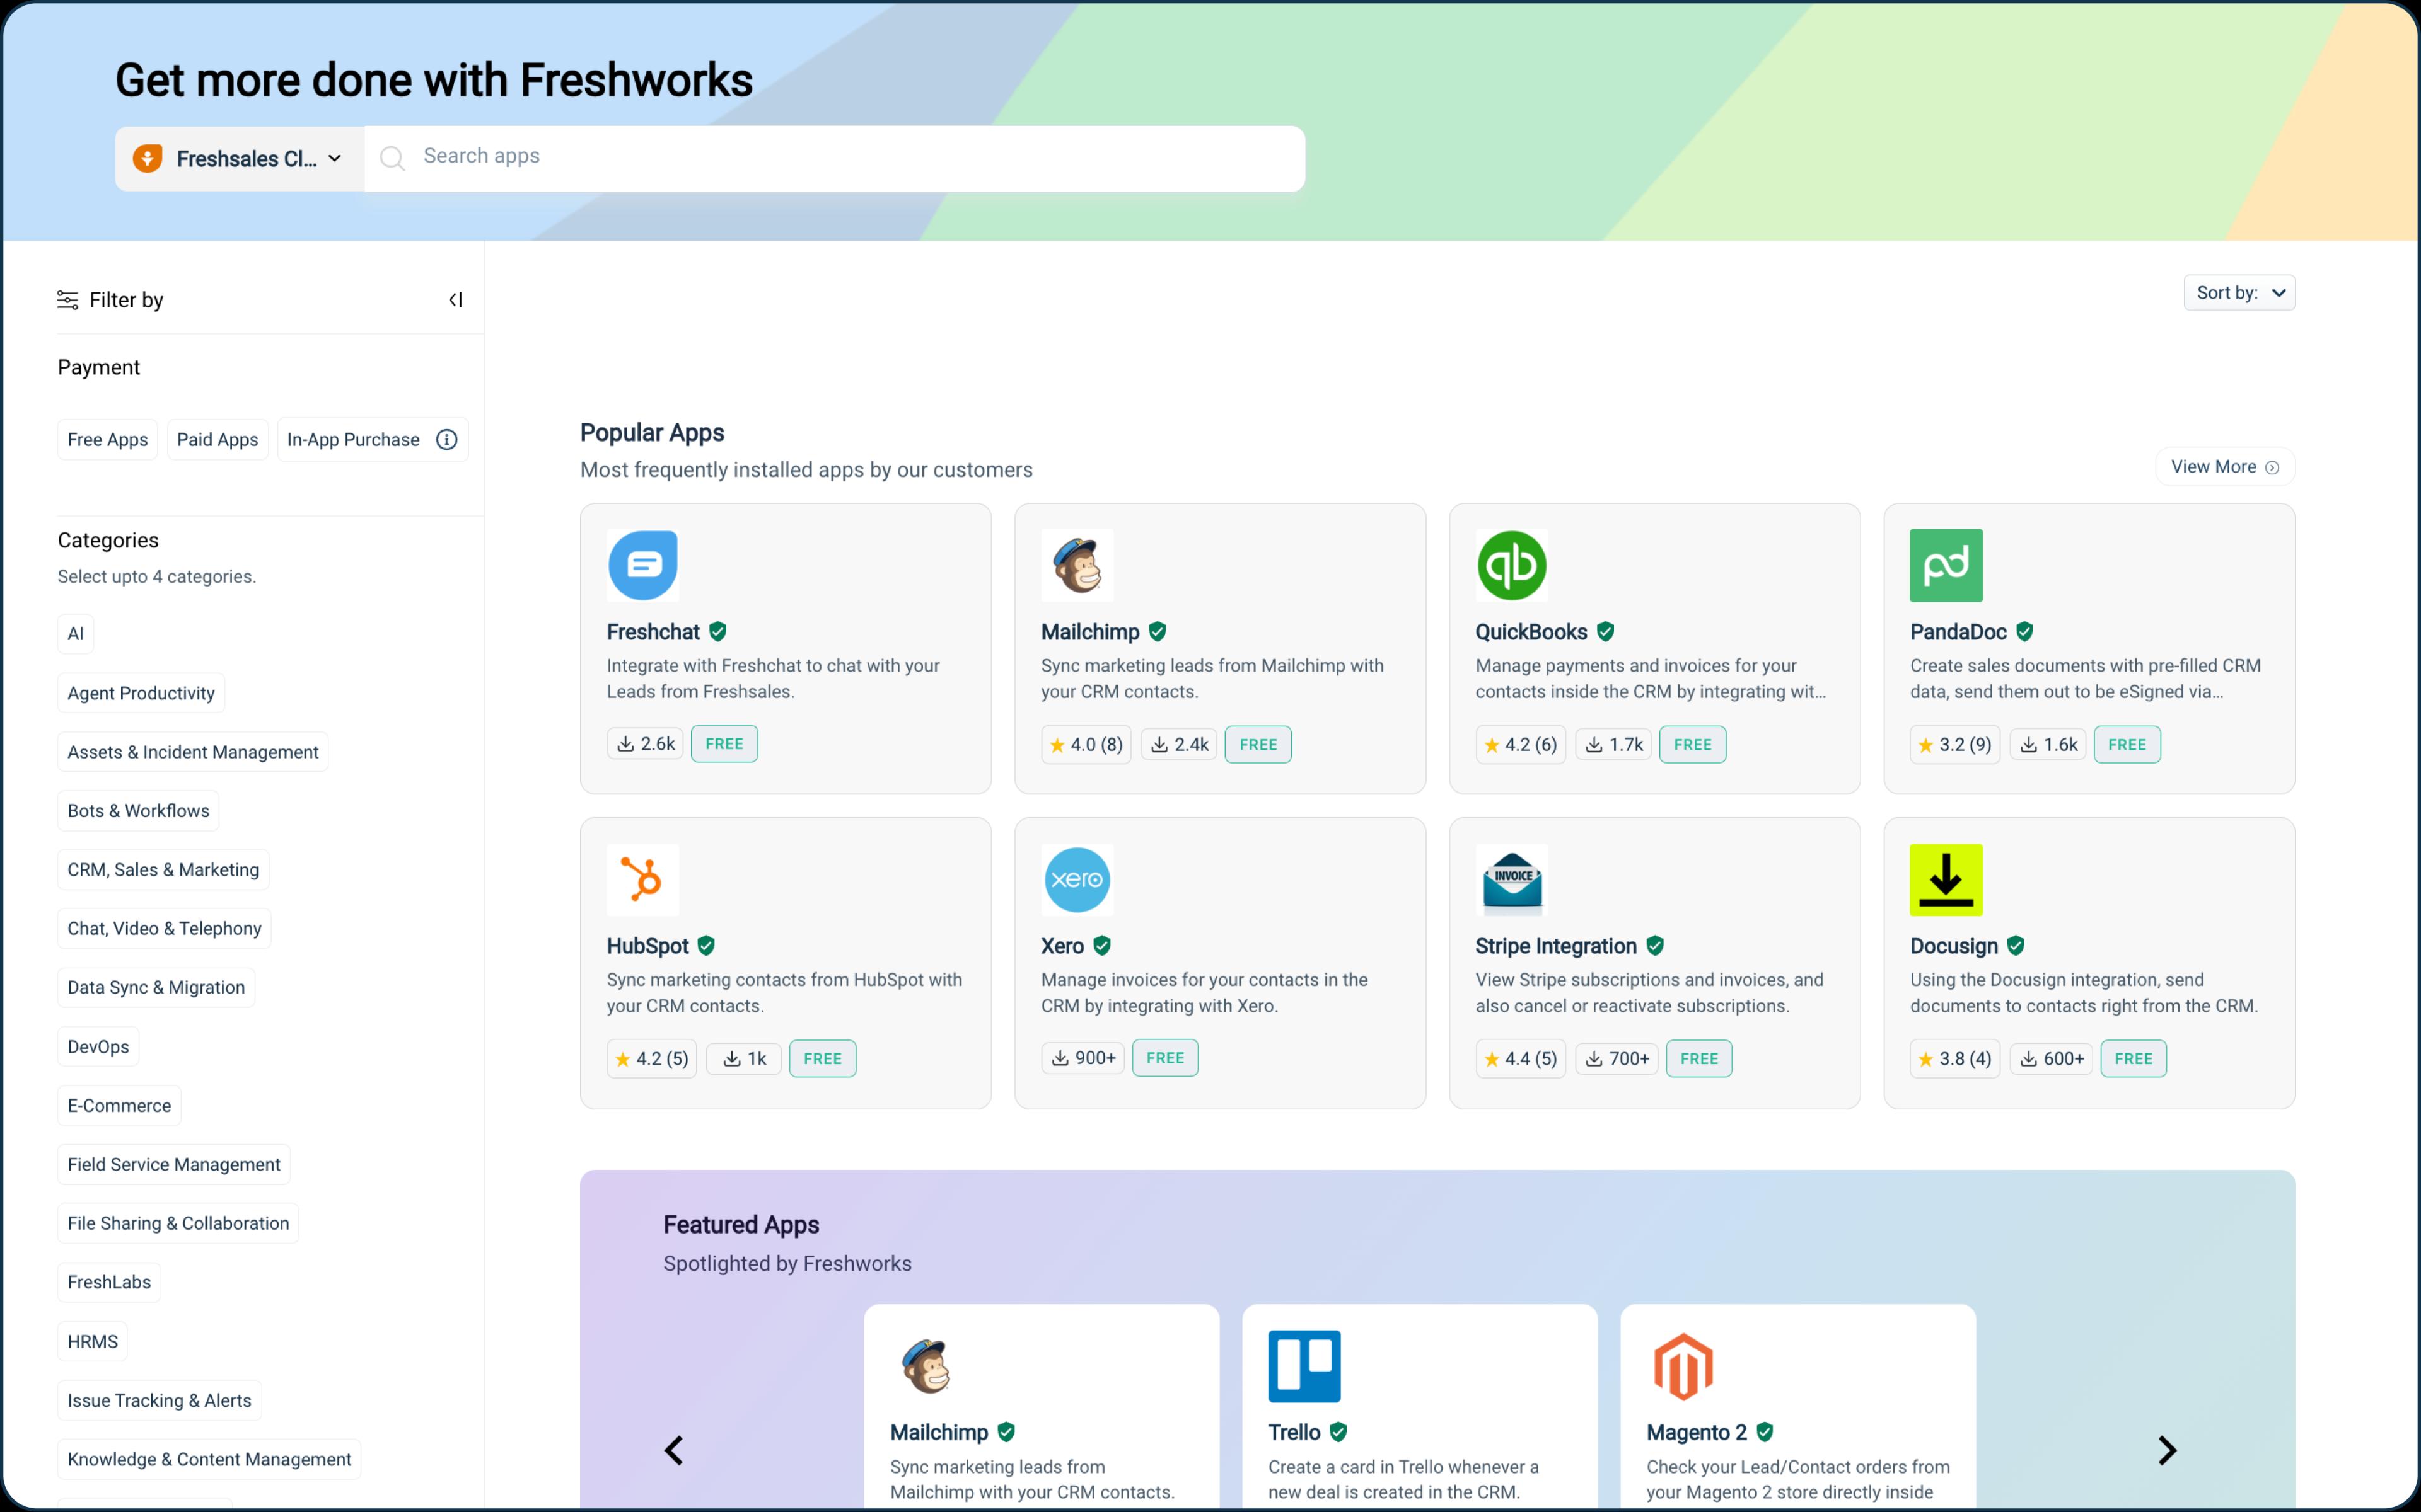Viewport: 2421px width, 1512px height.
Task: Select the AI category filter
Action: pyautogui.click(x=76, y=634)
